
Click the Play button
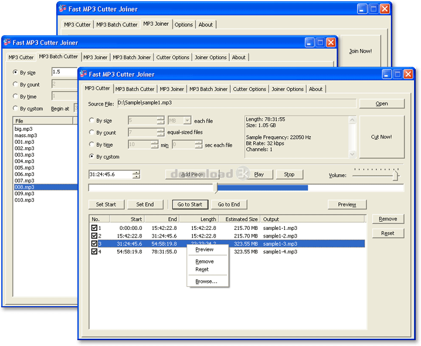pyautogui.click(x=259, y=174)
